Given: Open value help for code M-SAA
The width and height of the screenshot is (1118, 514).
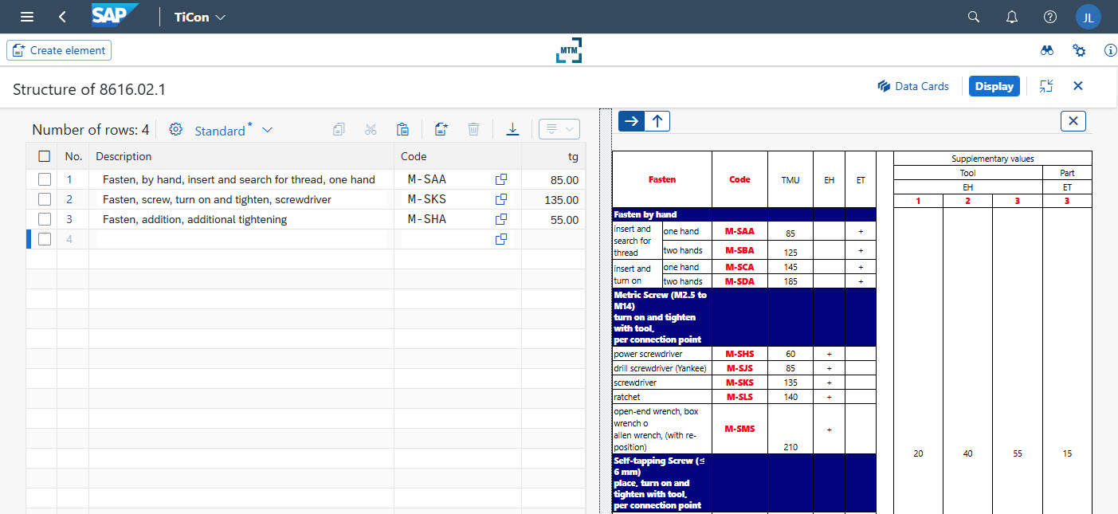Looking at the screenshot, I should (501, 179).
